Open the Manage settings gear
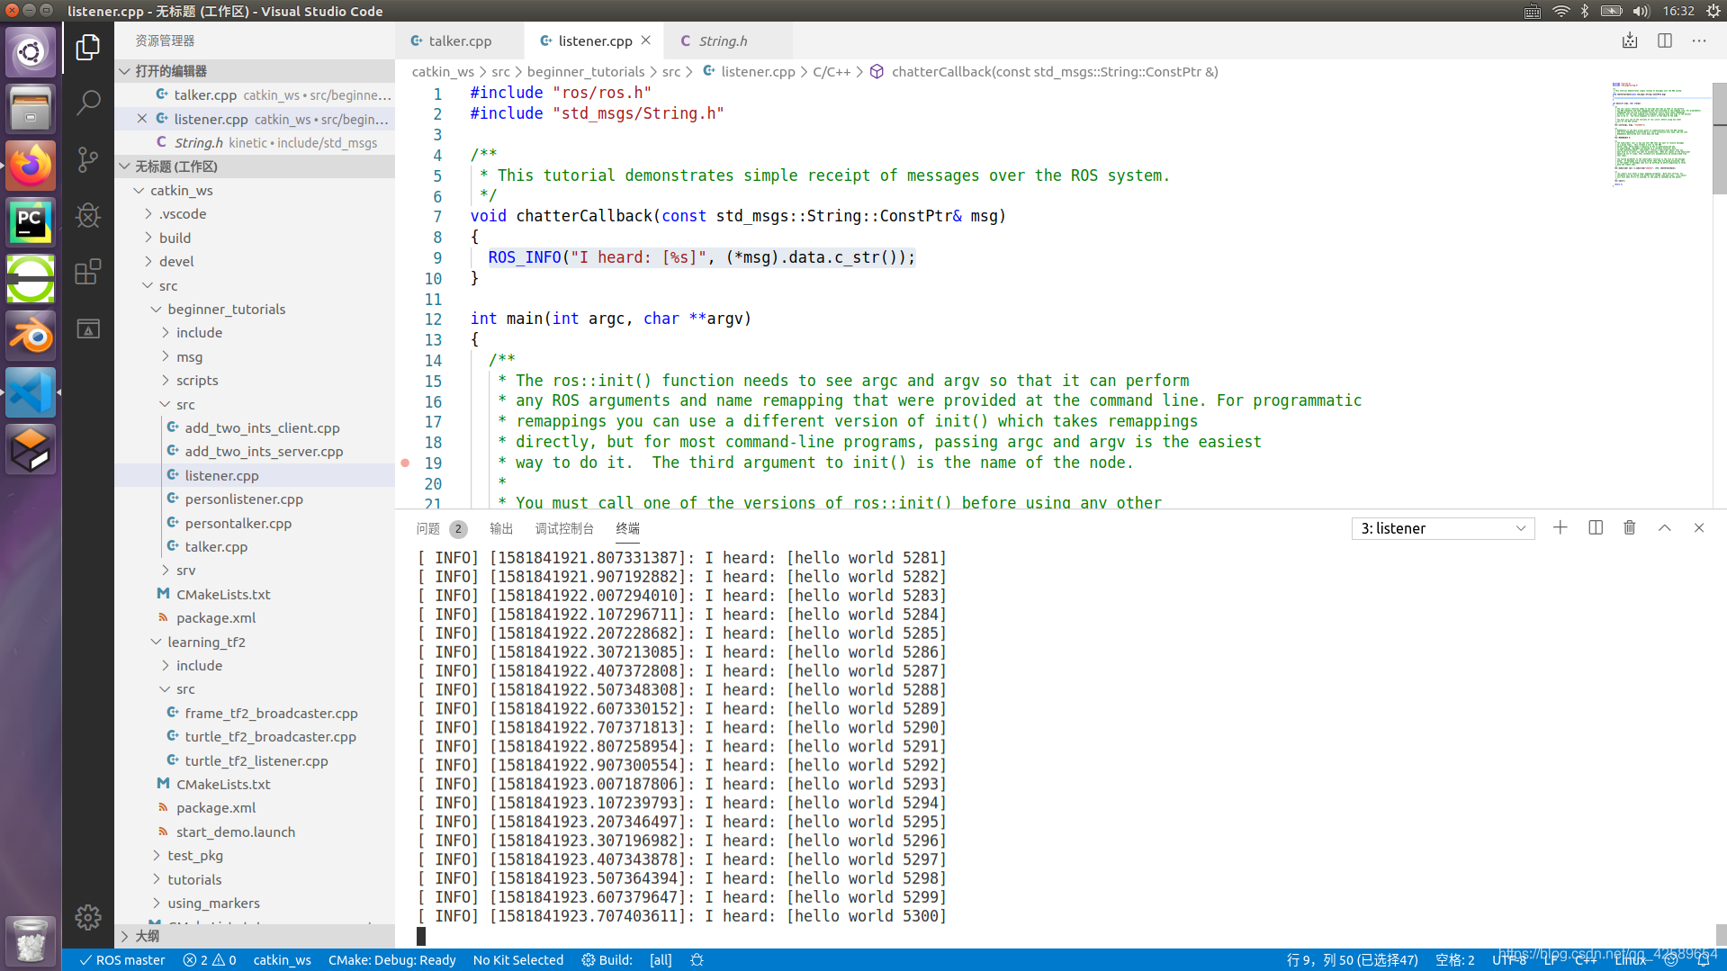 click(87, 917)
